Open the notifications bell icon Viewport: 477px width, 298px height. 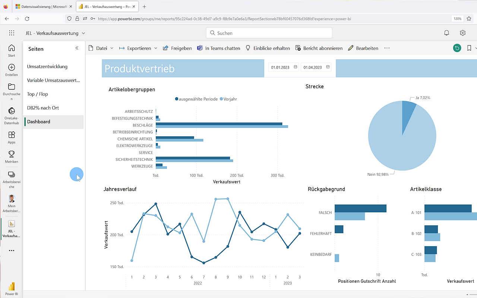pyautogui.click(x=446, y=33)
